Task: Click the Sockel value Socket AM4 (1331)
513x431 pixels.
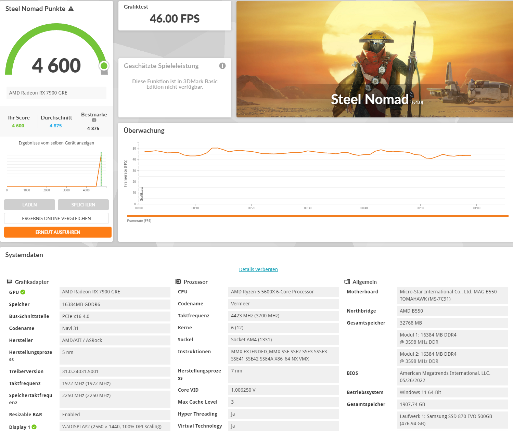Action: click(284, 340)
